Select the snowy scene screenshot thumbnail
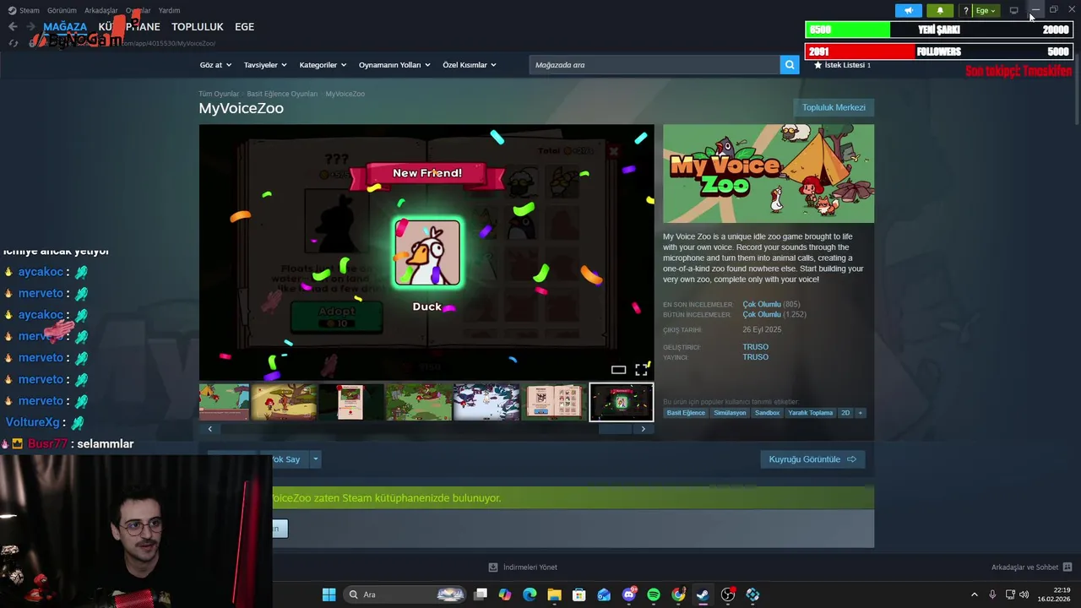Image resolution: width=1081 pixels, height=608 pixels. (486, 402)
